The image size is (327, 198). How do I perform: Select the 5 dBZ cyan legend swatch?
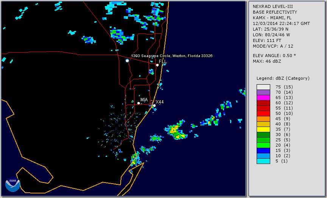pos(263,161)
